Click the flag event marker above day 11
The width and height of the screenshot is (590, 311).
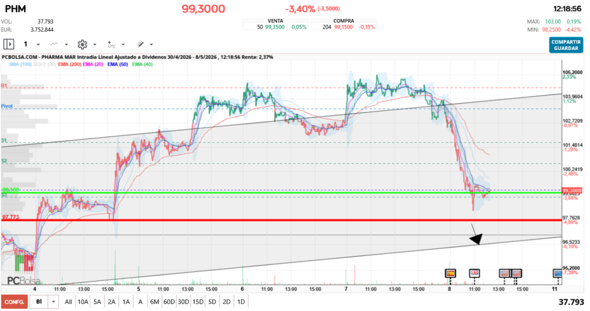coord(558,272)
